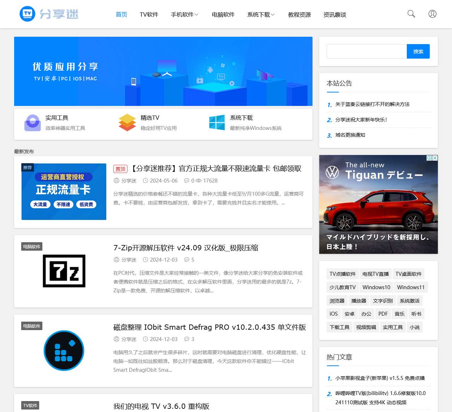Viewport: 452px width, 412px height.
Task: Select the 办公 tag
Action: click(x=366, y=314)
